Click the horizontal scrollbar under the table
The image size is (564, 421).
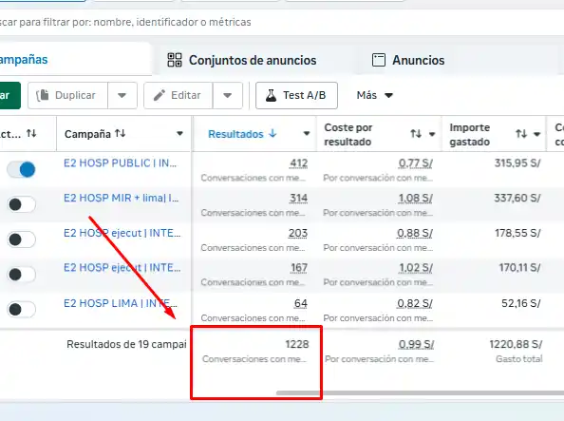click(420, 392)
